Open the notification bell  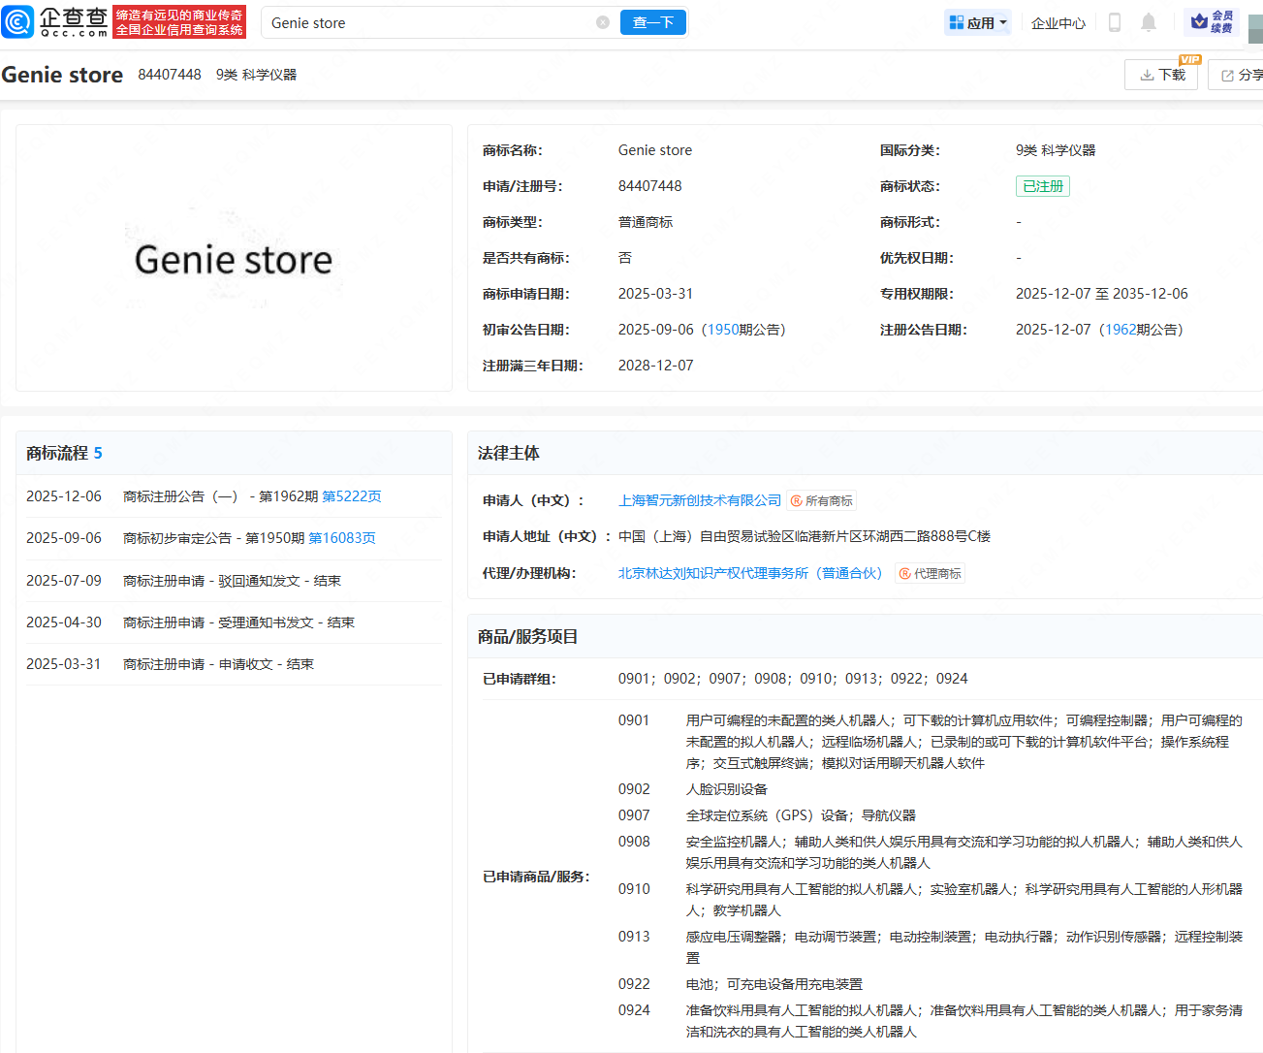[1148, 22]
